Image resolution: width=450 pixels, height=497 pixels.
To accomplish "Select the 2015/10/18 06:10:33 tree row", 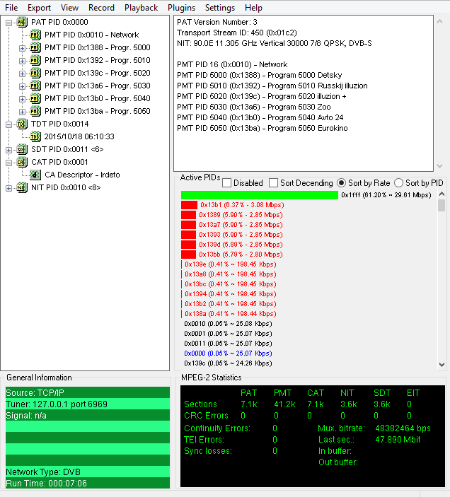I will tap(79, 136).
